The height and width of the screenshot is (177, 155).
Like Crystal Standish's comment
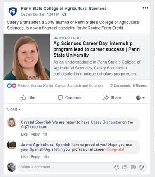point(24,134)
